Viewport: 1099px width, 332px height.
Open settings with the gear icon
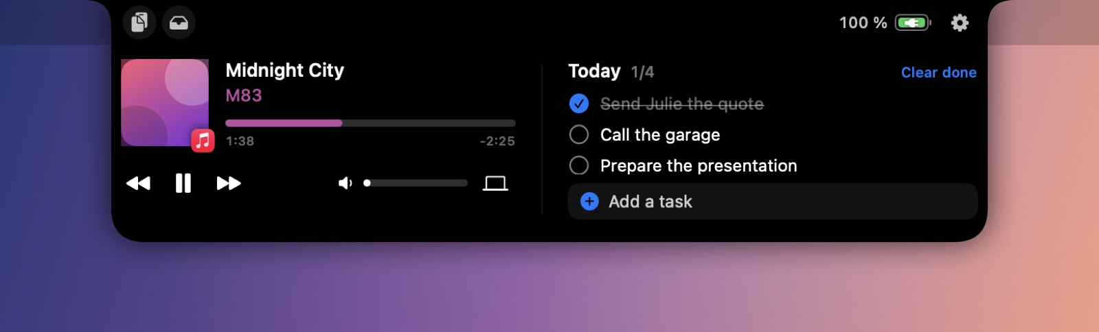(960, 23)
